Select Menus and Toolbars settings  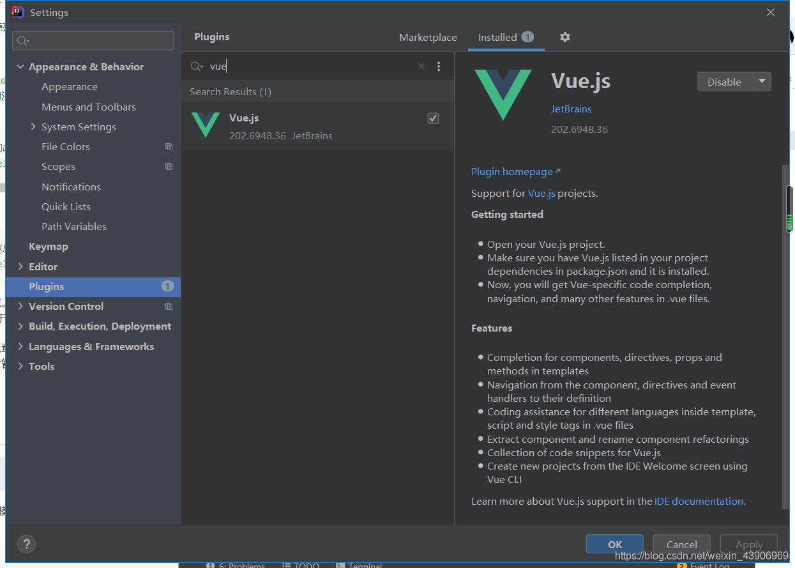(89, 107)
